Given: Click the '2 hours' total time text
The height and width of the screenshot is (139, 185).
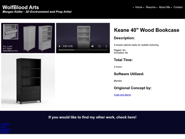Looking at the screenshot, I should [118, 67].
